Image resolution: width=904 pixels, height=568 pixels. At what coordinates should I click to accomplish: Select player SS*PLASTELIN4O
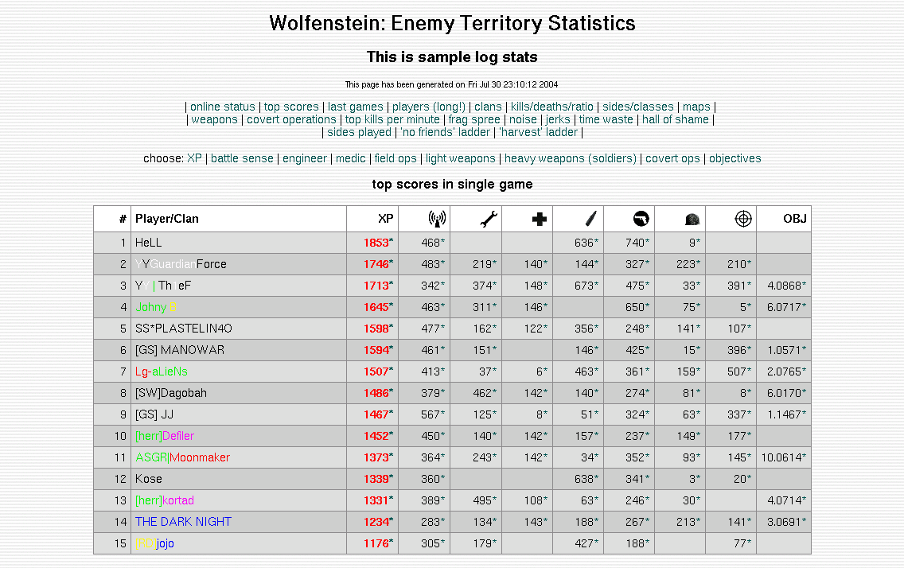pos(183,329)
